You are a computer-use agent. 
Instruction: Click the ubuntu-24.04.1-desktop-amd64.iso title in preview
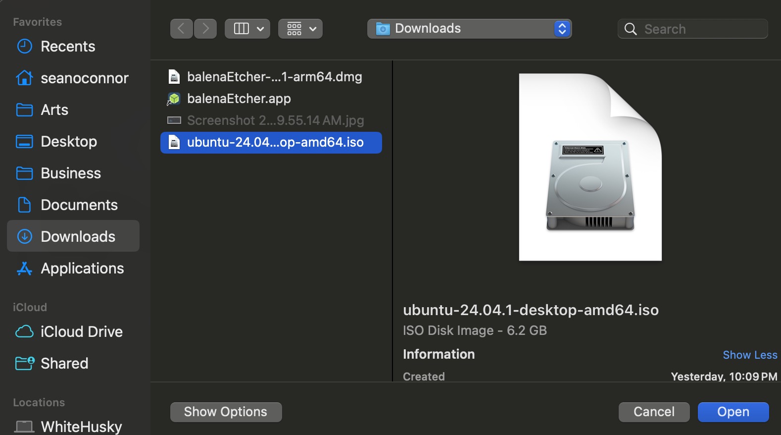[531, 310]
